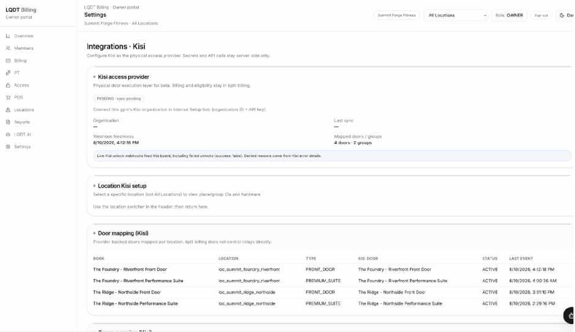Click the Sign out button
This screenshot has width=575, height=332.
541,15
